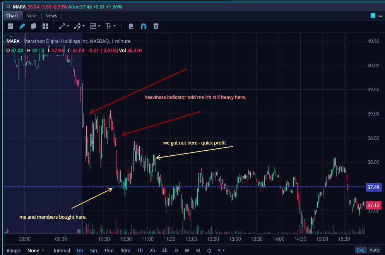Toggle the blue magnet snap mode
The width and height of the screenshot is (385, 255).
tap(144, 26)
